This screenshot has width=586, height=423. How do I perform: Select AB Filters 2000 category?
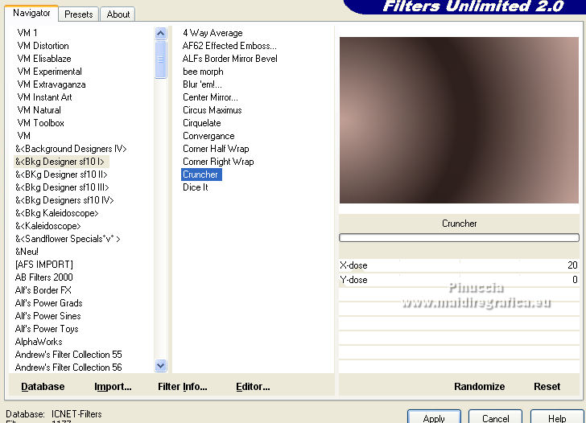pyautogui.click(x=43, y=277)
